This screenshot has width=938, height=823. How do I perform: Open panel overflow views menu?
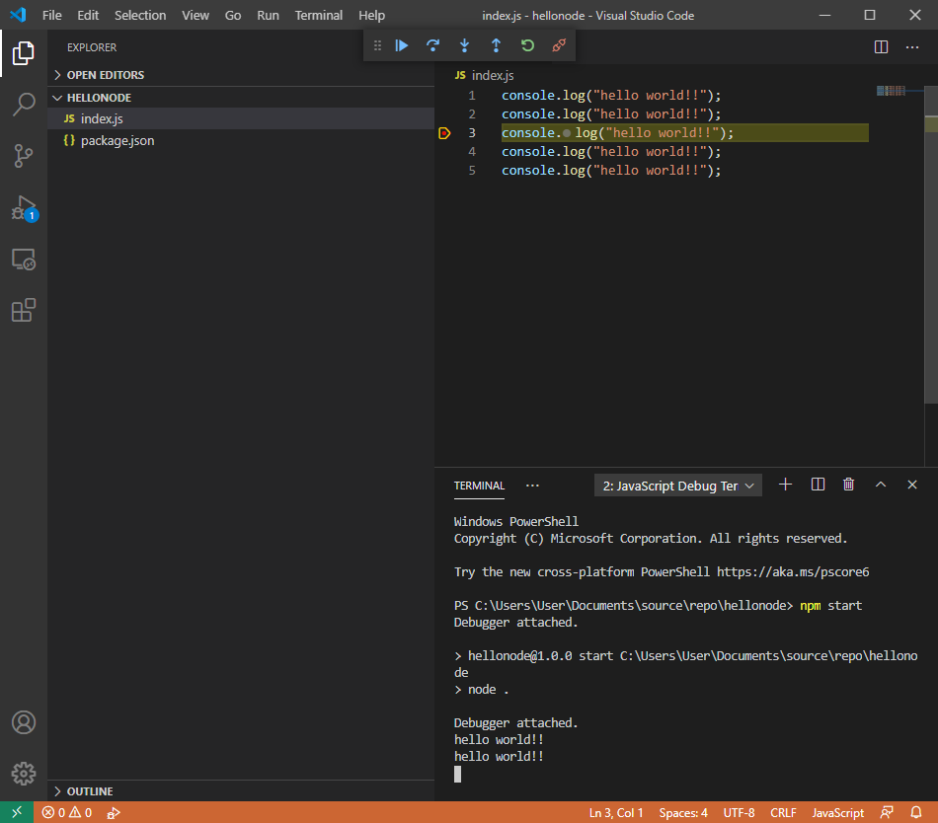click(x=532, y=486)
